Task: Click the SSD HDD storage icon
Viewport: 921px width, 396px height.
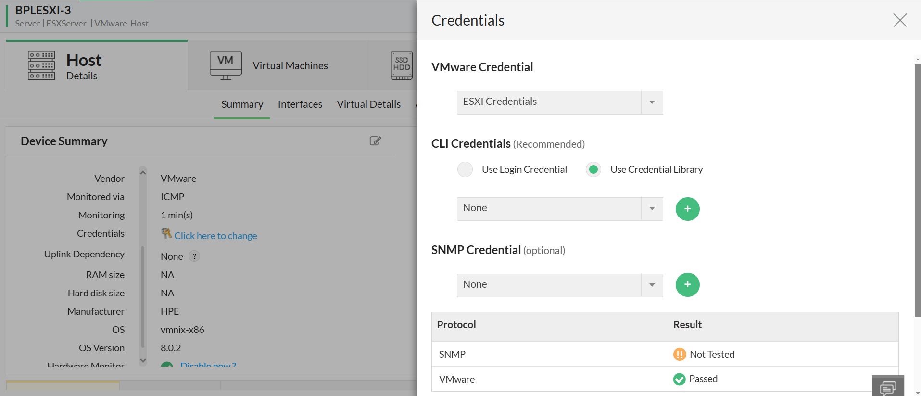Action: point(402,65)
